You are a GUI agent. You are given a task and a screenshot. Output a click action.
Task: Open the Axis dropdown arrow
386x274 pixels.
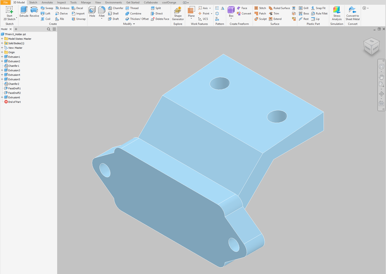coord(210,8)
